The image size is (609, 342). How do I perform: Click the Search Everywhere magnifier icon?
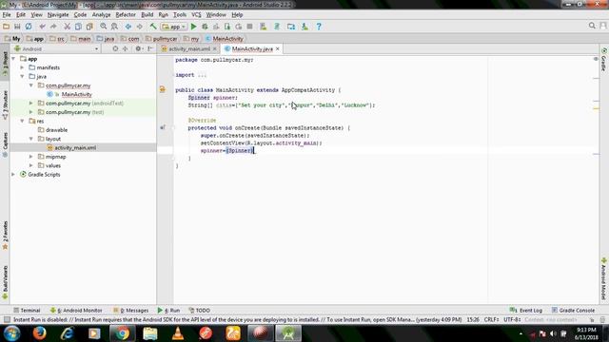click(x=592, y=26)
